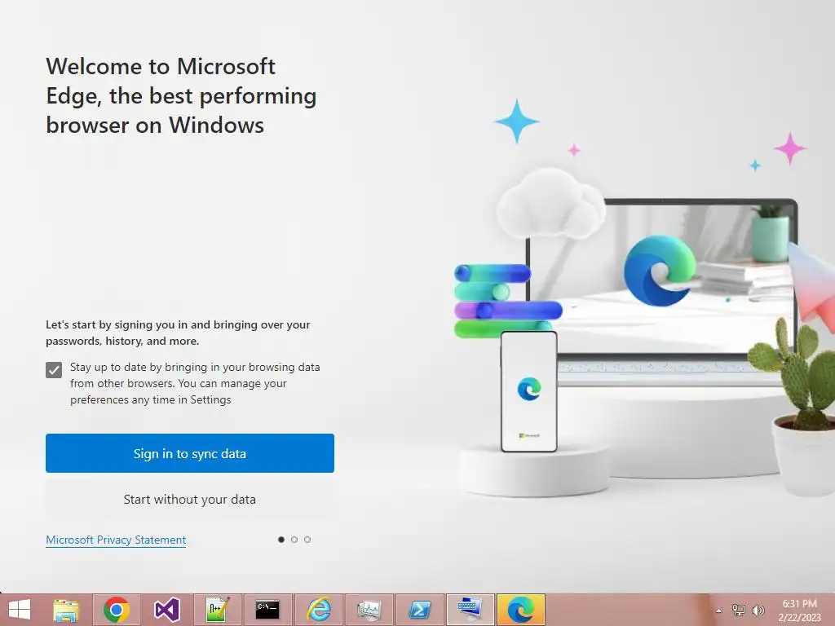
Task: Click Sign in to sync data
Action: [189, 453]
